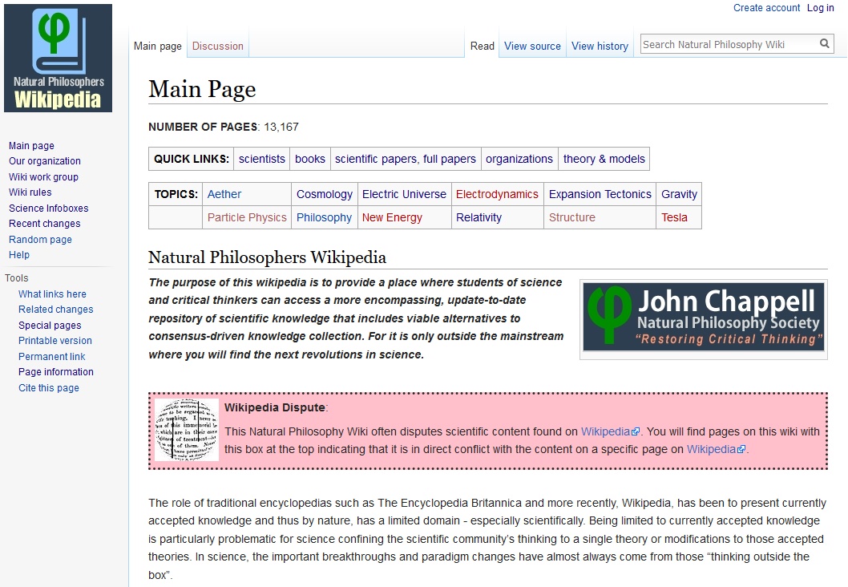Screen dimensions: 848x587
Task: Open the Discussion tab
Action: click(218, 46)
